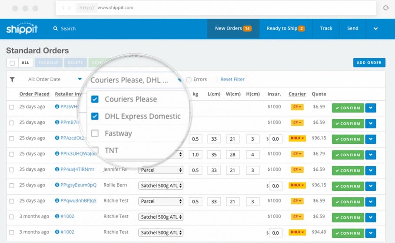
Task: Click Ritchie Test name in PPqwu3nhBPJqS row
Action: pos(116,201)
